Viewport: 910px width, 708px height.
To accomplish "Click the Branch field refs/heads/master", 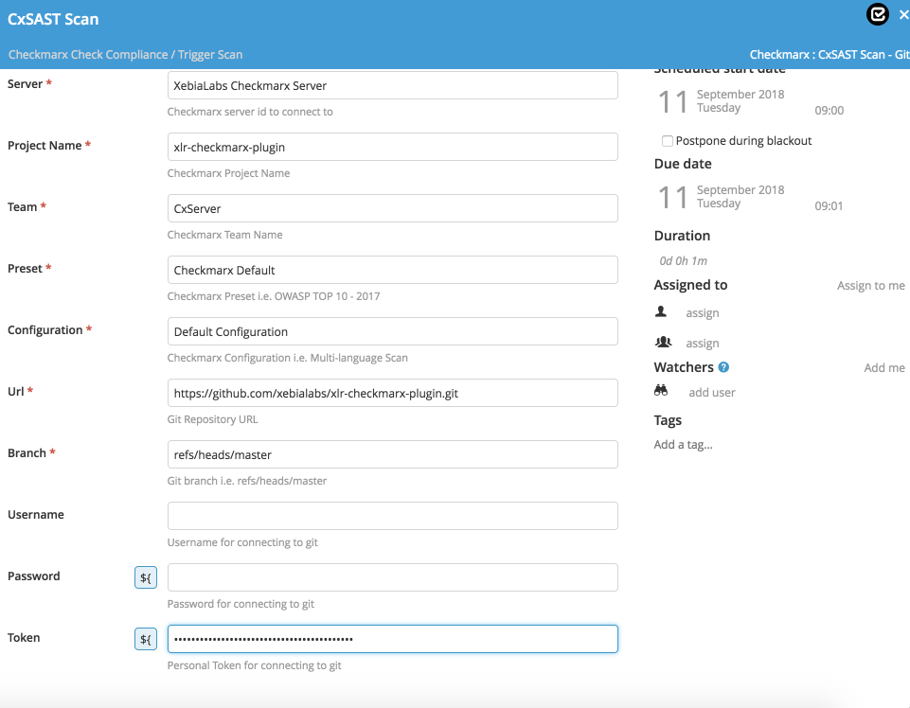I will [393, 454].
